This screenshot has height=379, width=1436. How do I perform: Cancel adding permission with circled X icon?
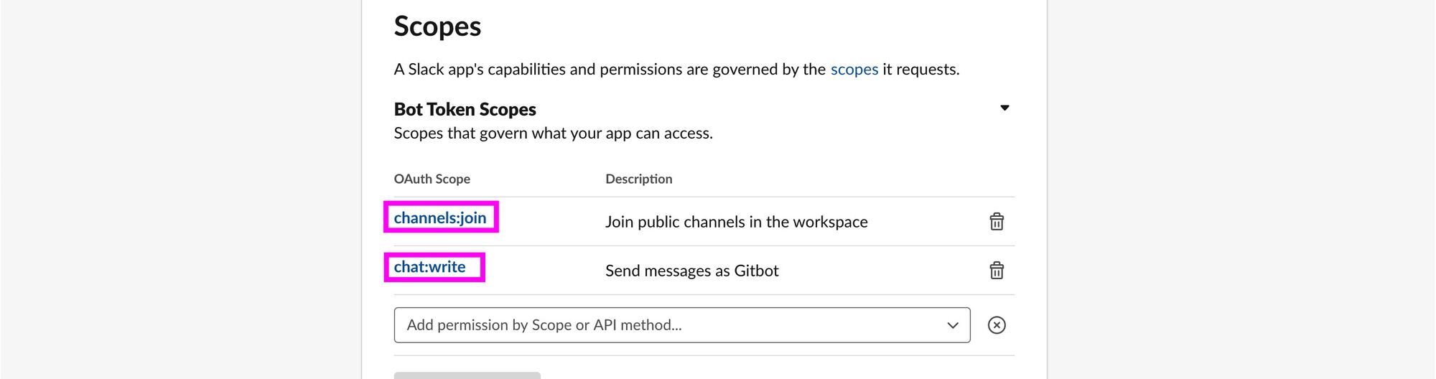click(997, 325)
